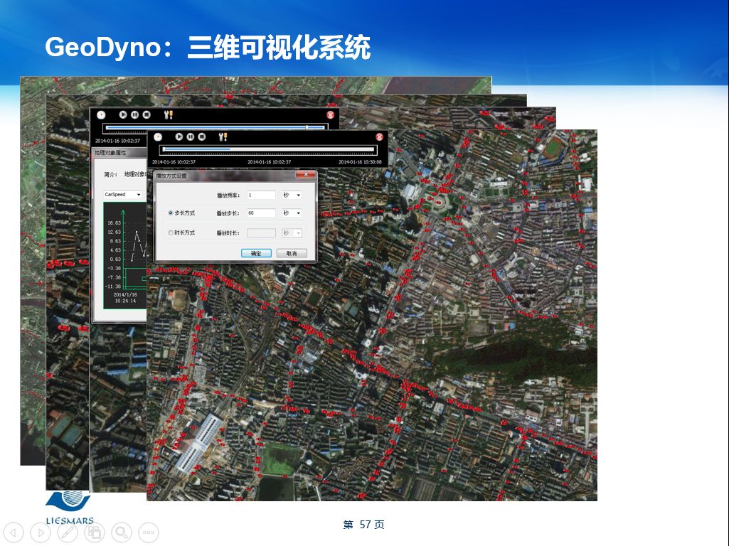Show all slides overview
Screen dimensions: 729x546
point(95,532)
